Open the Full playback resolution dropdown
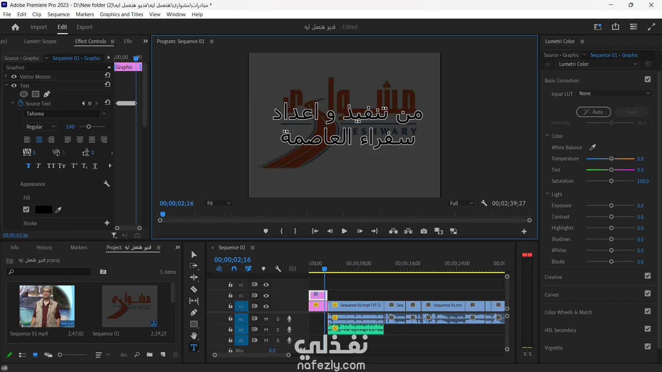Screen dimensions: 662x372 [462, 203]
